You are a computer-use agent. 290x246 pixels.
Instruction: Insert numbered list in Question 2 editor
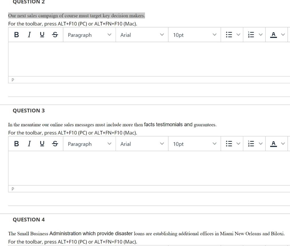251,35
